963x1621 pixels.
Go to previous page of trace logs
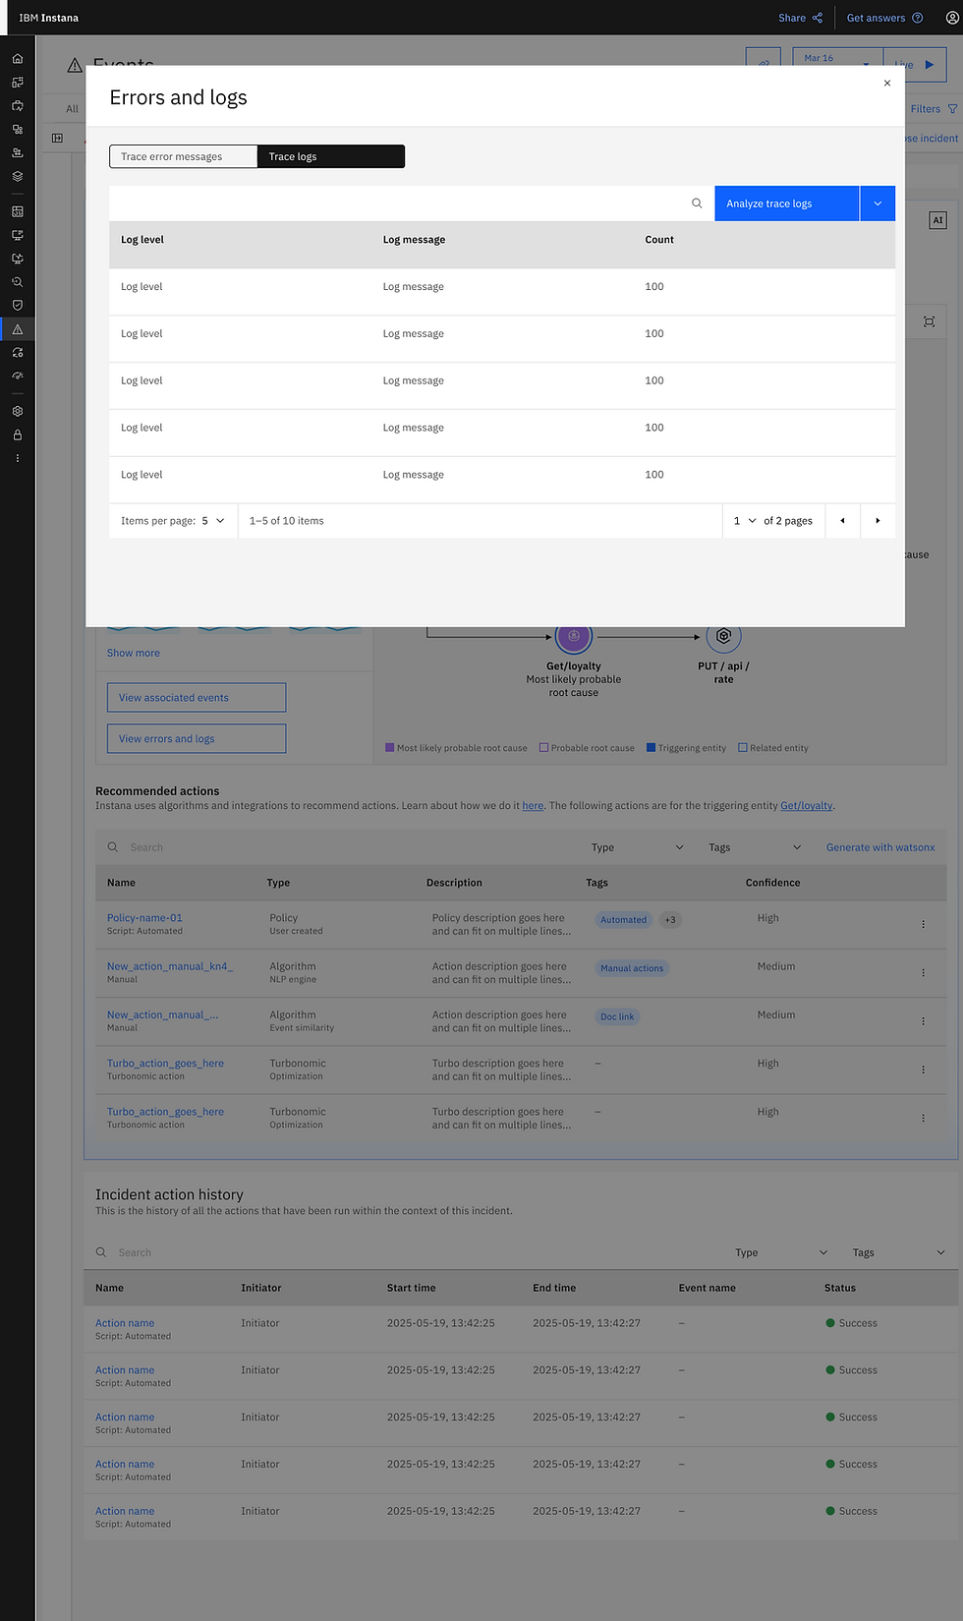click(842, 521)
